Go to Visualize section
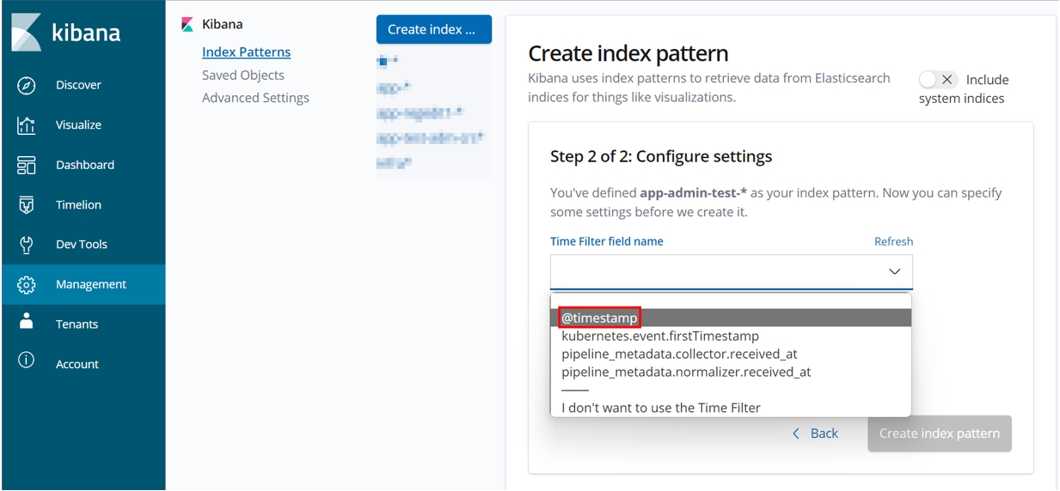1060x491 pixels. tap(78, 125)
